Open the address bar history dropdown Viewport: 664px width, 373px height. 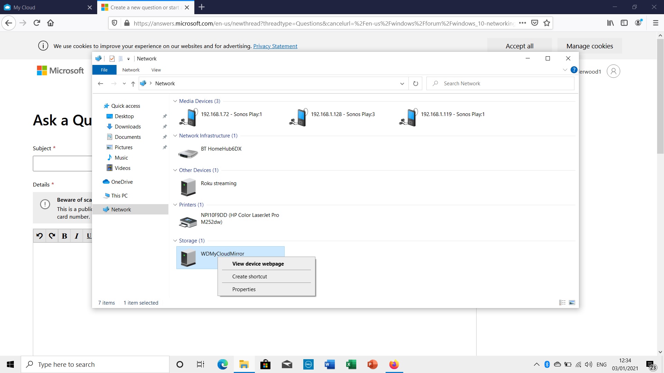click(x=402, y=84)
